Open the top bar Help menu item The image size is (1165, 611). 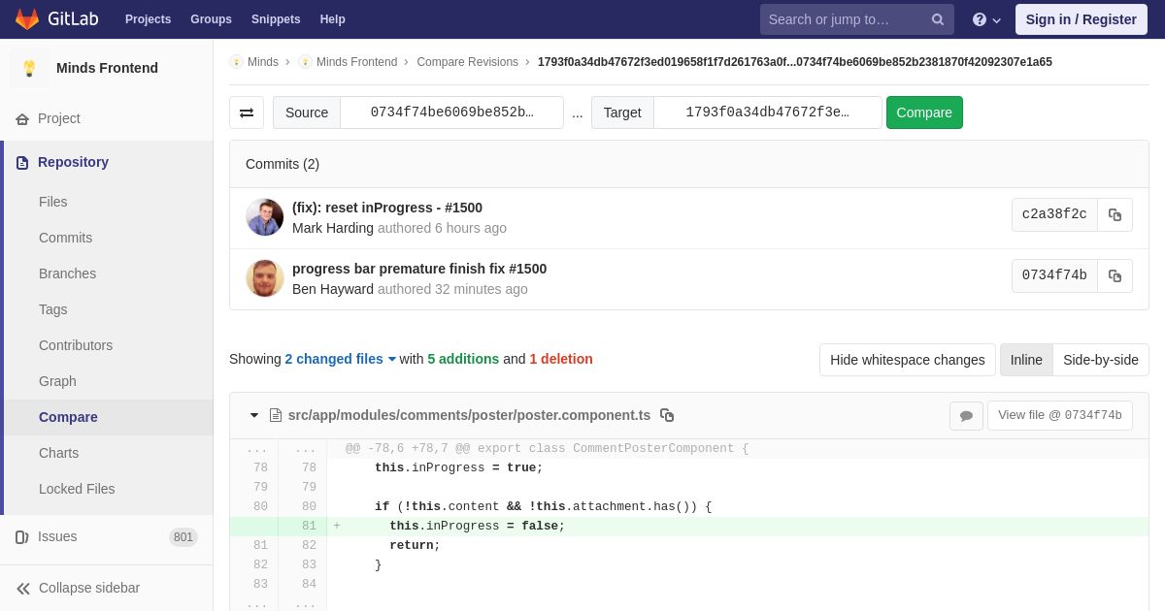click(332, 19)
